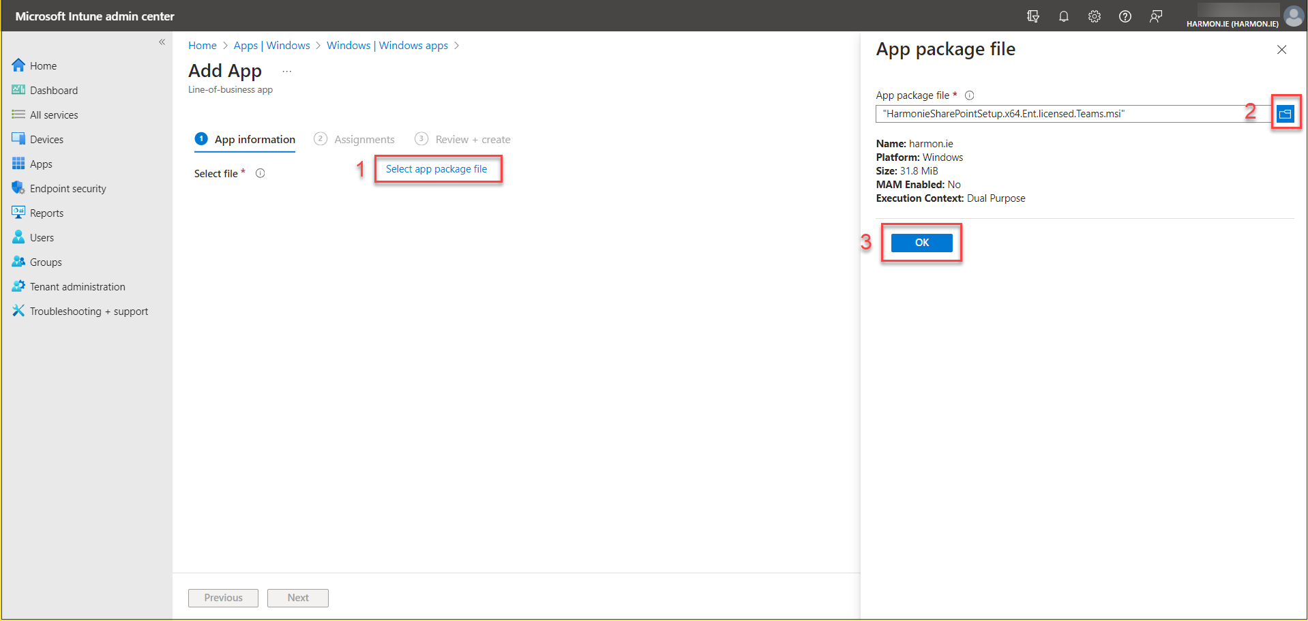Click the Reports label in sidebar
Screen dimensions: 1308x621
click(46, 213)
